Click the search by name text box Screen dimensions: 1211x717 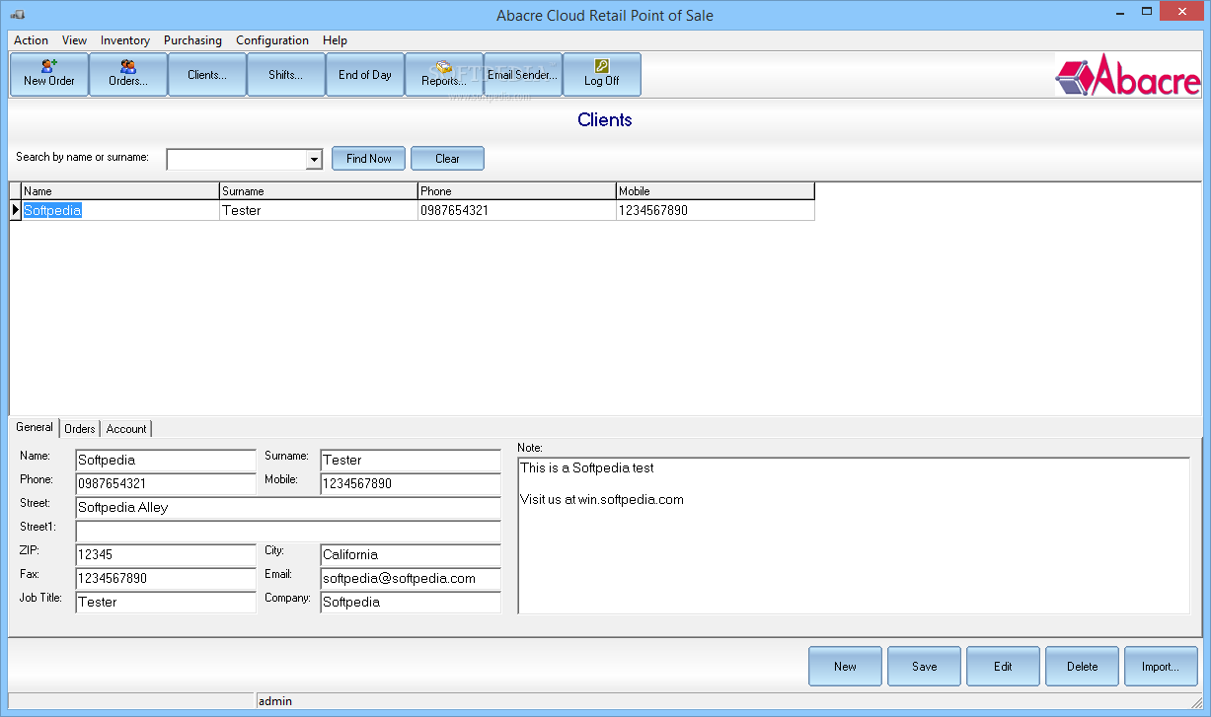[237, 159]
